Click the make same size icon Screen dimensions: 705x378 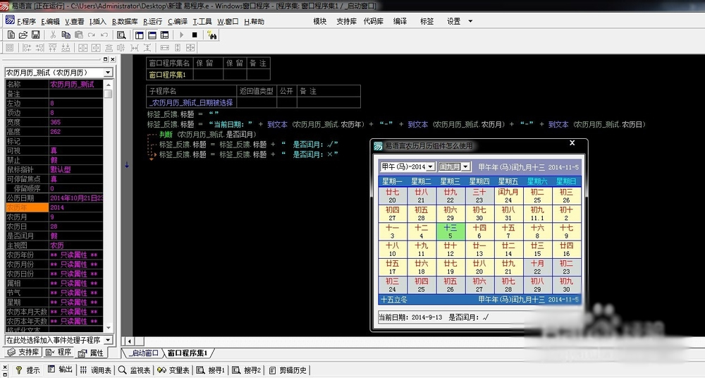tap(190, 48)
